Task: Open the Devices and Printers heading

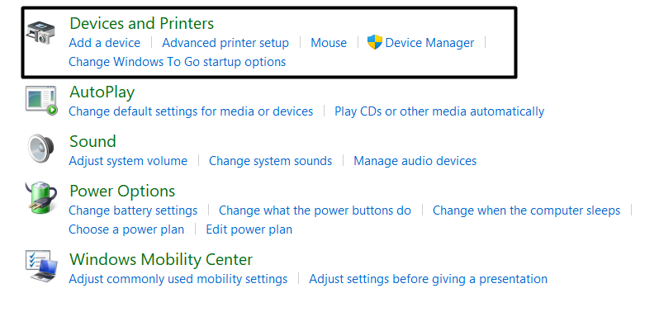Action: 141,23
